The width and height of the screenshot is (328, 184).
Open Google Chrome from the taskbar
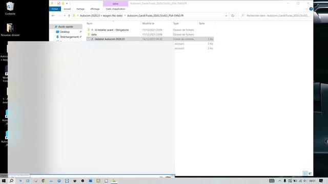point(43,180)
